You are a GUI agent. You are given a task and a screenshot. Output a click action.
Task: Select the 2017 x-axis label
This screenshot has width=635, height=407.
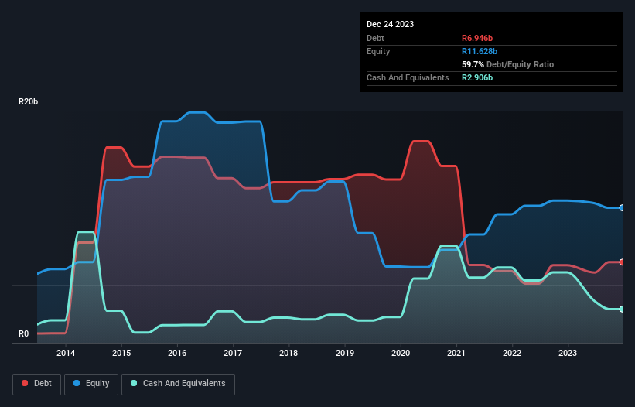pos(233,353)
